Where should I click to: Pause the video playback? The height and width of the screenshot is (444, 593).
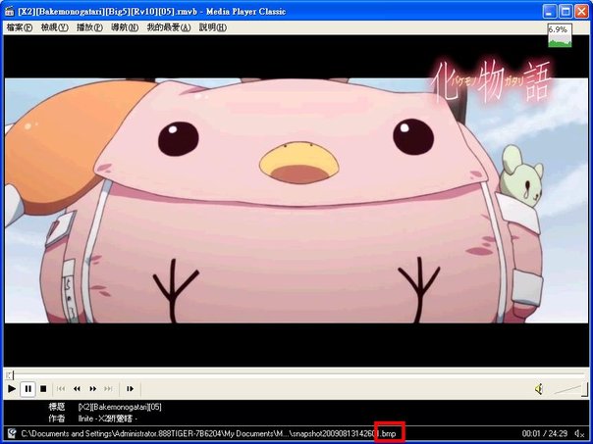pos(27,388)
